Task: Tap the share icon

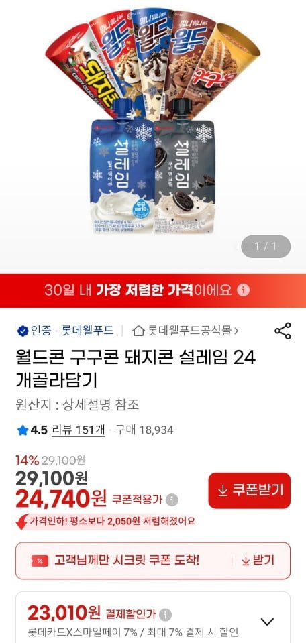Action: [283, 331]
